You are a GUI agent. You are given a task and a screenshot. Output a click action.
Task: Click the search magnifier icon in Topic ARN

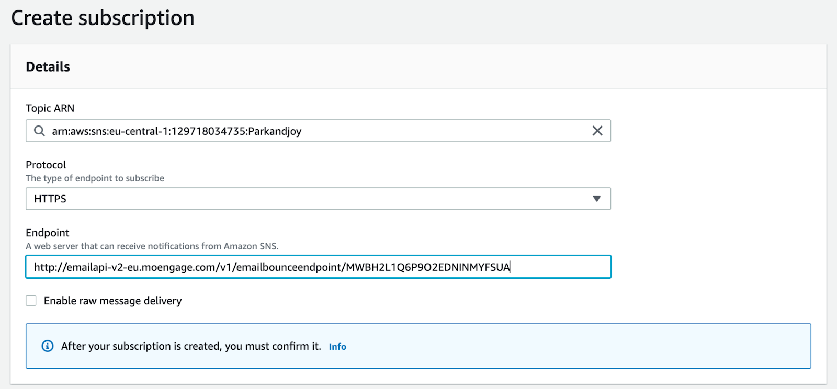tap(39, 131)
